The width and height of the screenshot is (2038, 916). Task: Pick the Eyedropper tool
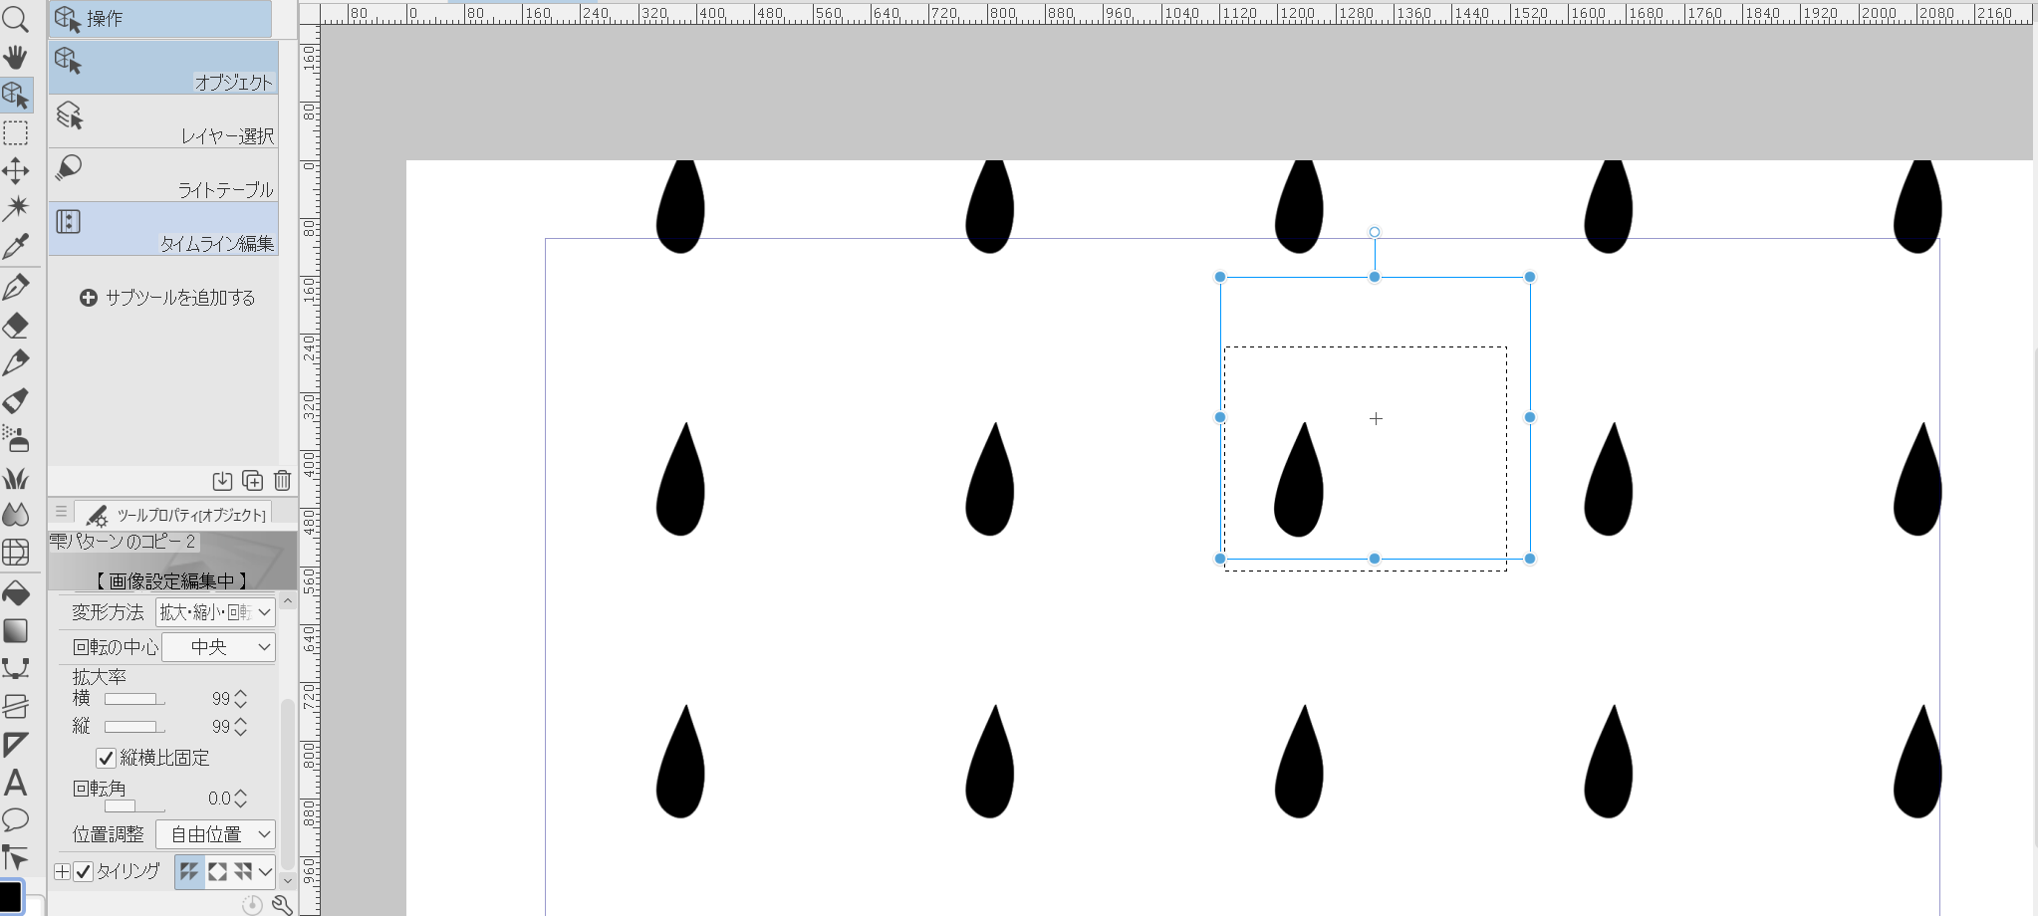click(x=16, y=246)
